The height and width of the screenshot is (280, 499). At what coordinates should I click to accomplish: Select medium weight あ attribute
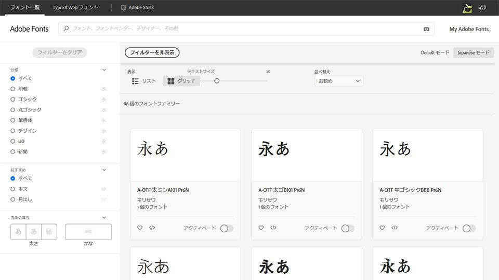pyautogui.click(x=34, y=232)
